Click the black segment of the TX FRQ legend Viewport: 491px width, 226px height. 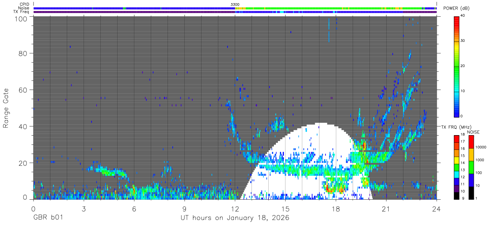click(457, 195)
